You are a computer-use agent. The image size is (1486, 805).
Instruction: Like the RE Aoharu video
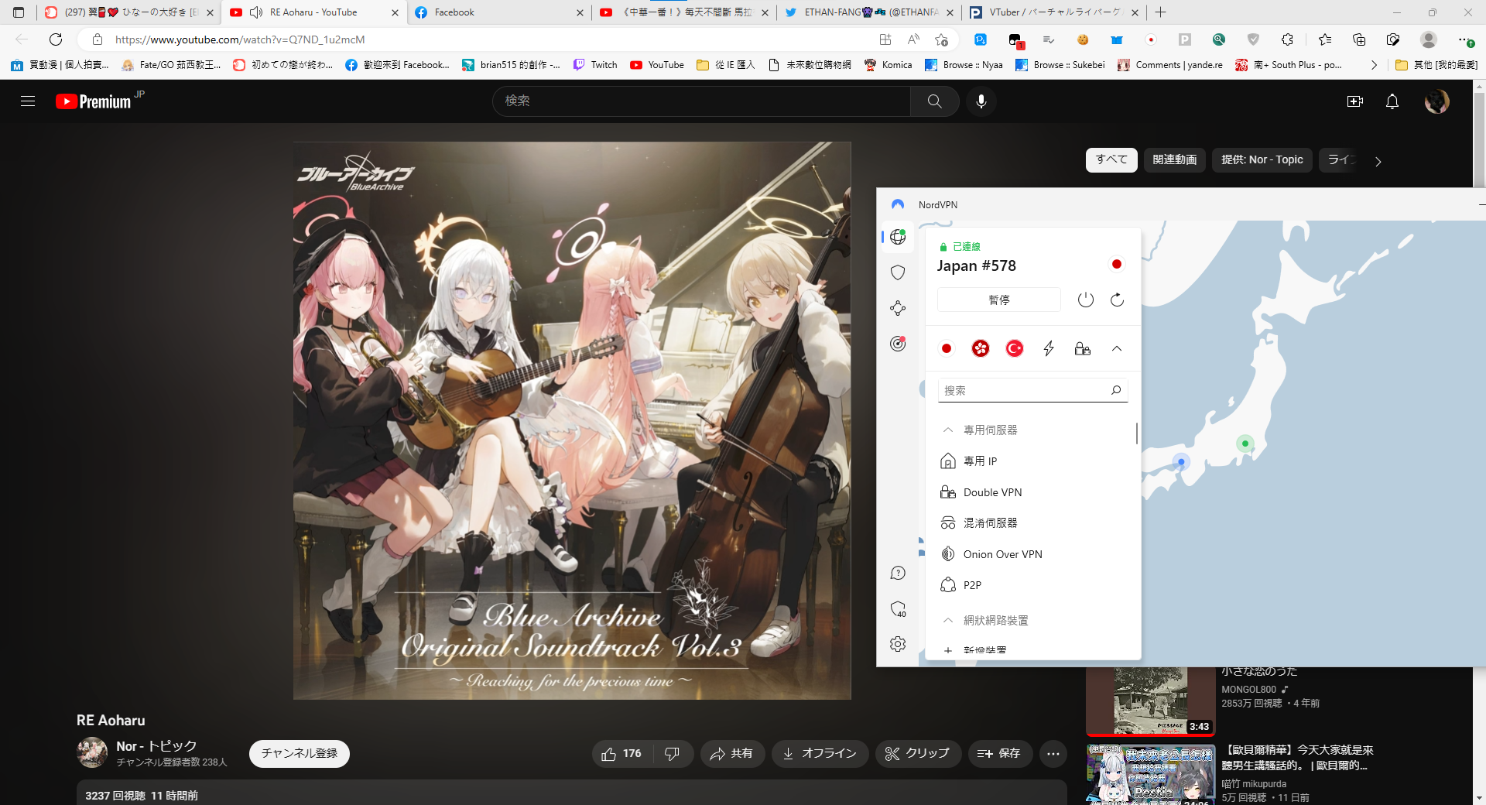(622, 753)
